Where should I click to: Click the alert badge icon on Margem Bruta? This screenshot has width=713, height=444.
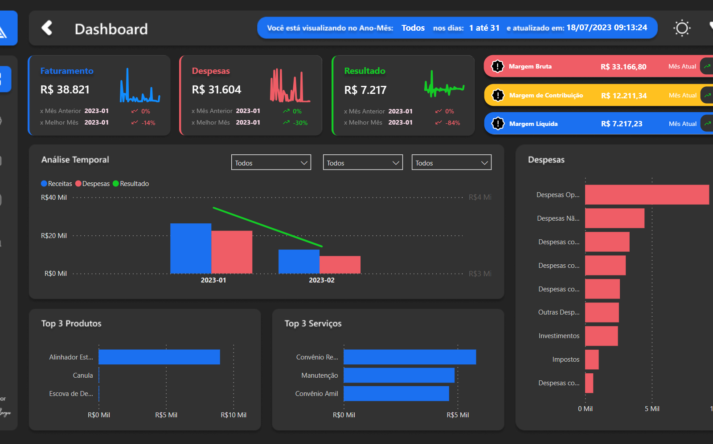pos(497,66)
